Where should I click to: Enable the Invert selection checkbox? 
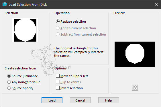[58, 88]
